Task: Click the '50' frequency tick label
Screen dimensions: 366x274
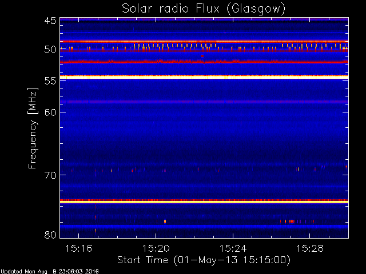Action: [50, 50]
